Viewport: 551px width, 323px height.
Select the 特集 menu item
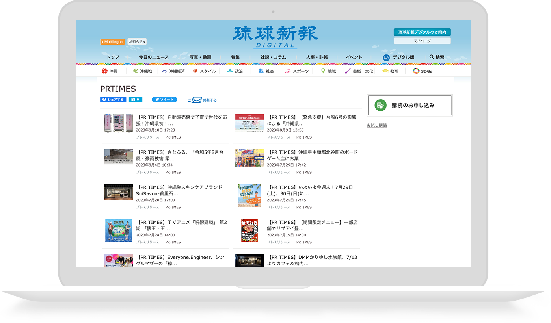click(235, 57)
